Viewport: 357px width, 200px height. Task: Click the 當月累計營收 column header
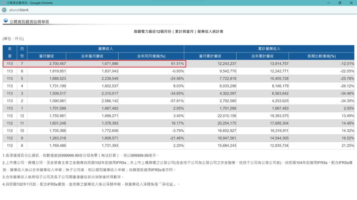[x=210, y=56]
